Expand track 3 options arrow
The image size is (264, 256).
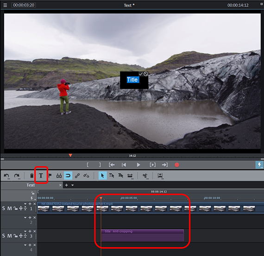[x=25, y=231]
